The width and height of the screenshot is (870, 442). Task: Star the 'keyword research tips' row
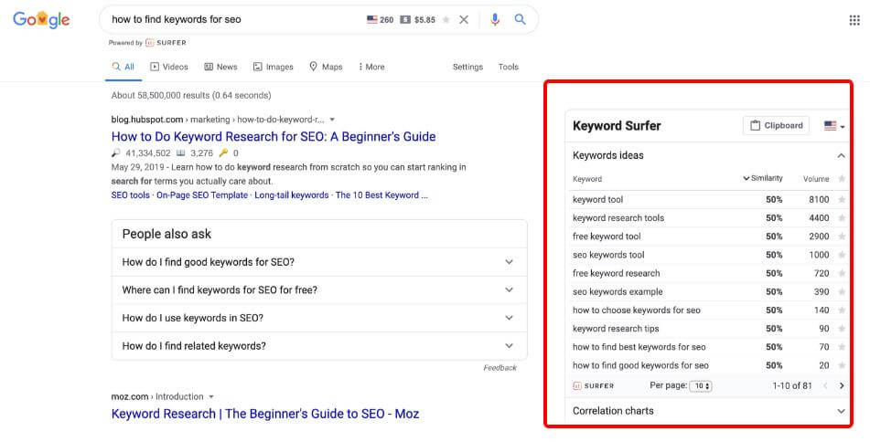pyautogui.click(x=842, y=329)
